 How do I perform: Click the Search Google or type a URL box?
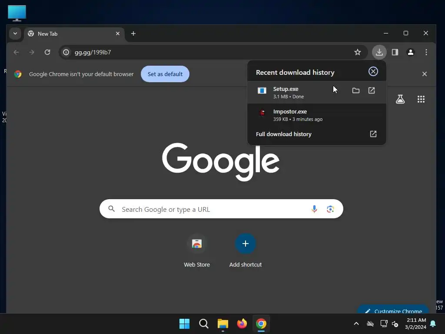pos(221,209)
